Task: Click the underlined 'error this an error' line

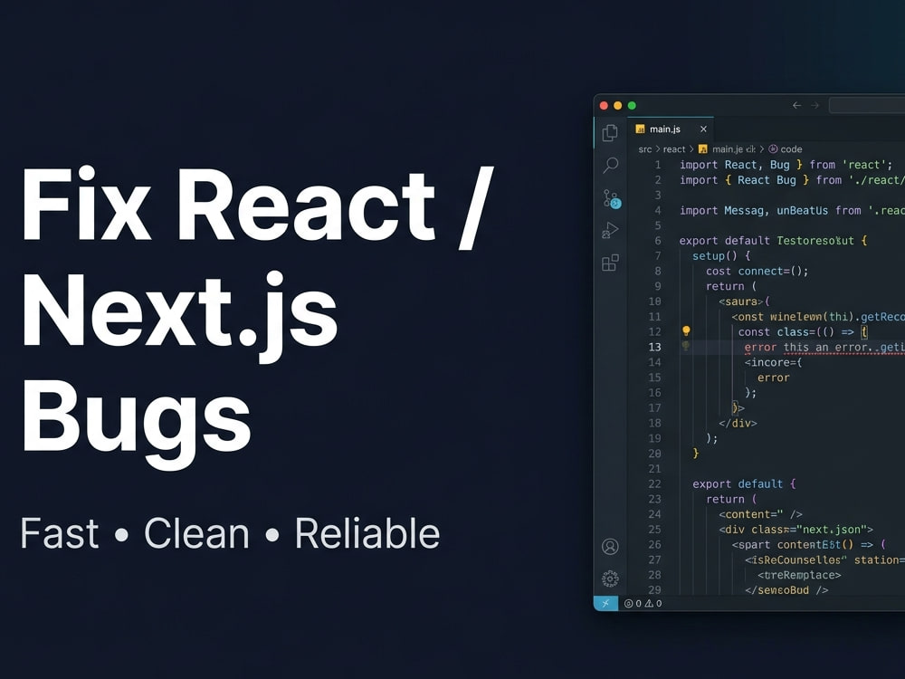Action: (x=824, y=347)
